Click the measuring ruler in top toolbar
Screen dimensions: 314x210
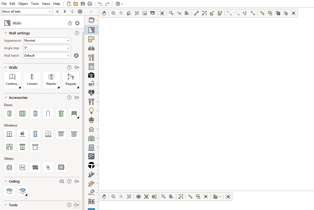(262, 13)
